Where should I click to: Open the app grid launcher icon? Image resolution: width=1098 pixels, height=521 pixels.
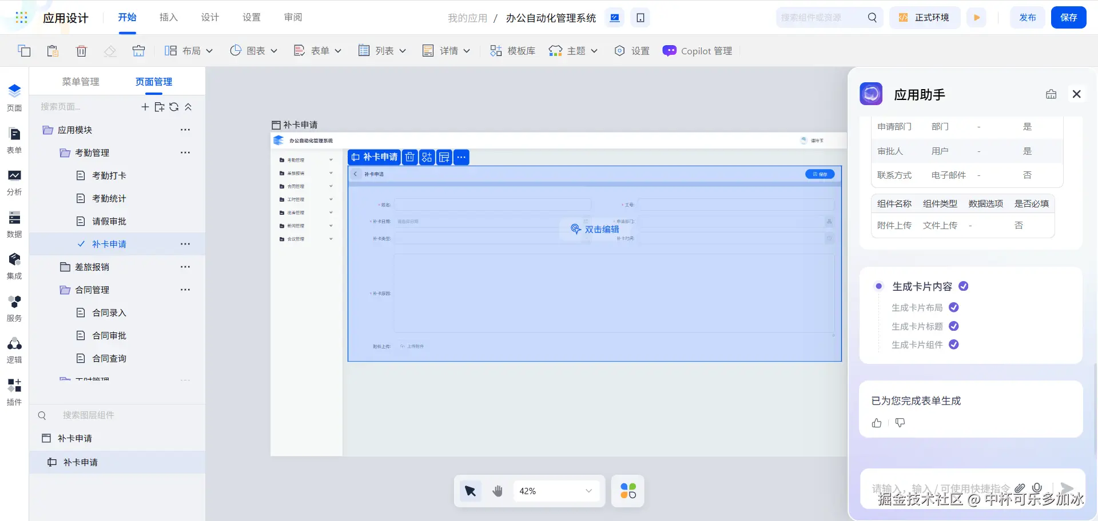[x=21, y=18]
